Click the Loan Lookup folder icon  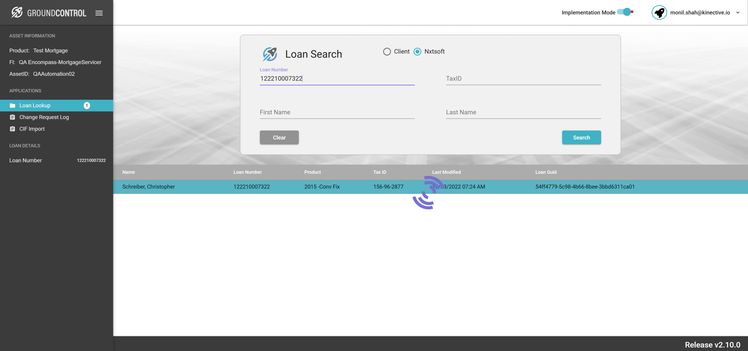(x=13, y=105)
